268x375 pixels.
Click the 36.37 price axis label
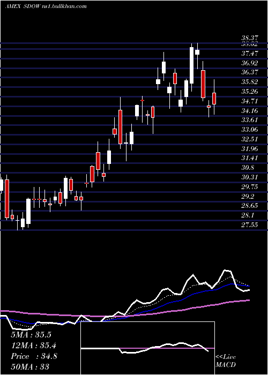(250, 72)
